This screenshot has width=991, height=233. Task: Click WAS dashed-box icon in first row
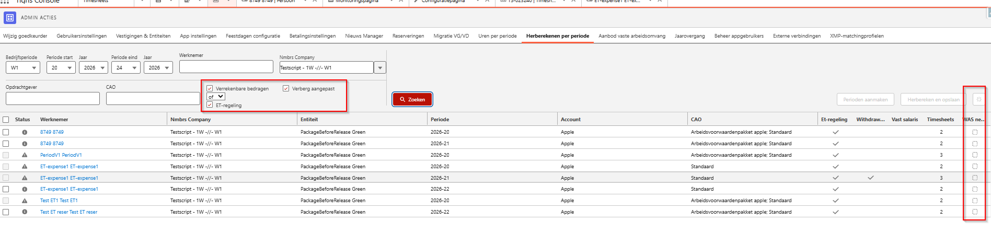[x=975, y=132]
